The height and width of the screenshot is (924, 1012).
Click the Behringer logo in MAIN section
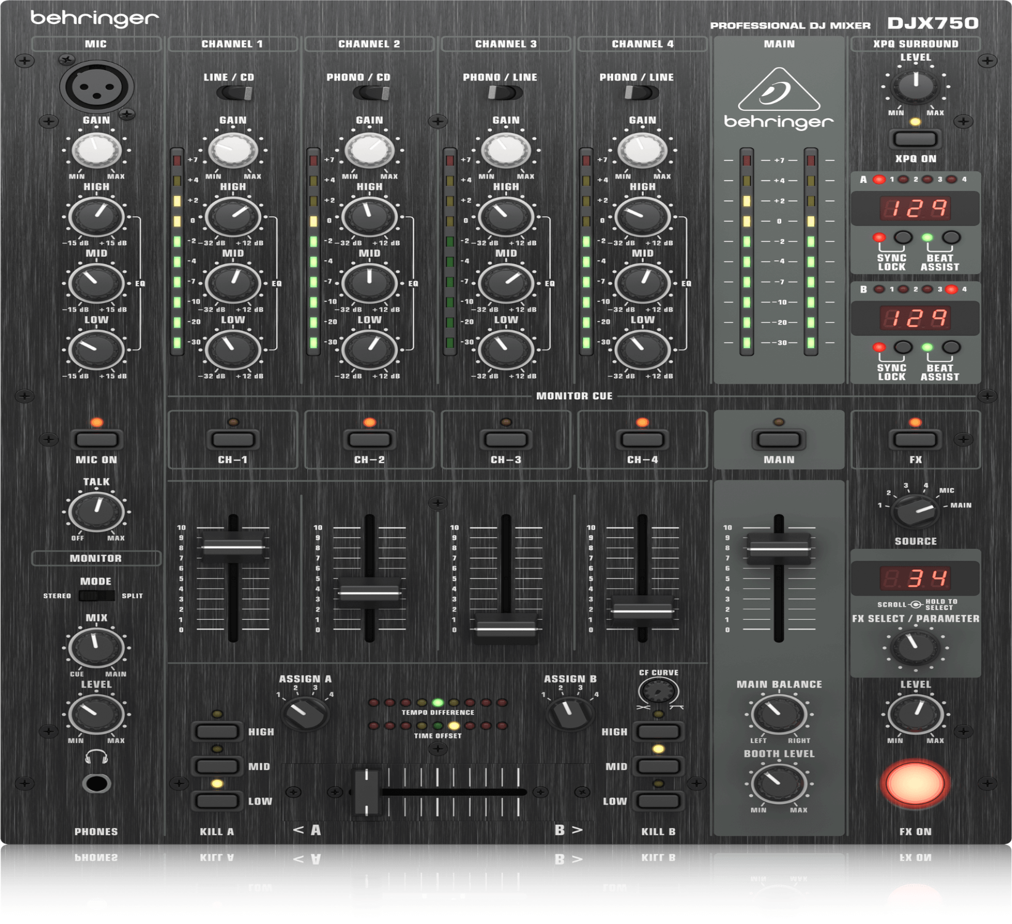[779, 99]
